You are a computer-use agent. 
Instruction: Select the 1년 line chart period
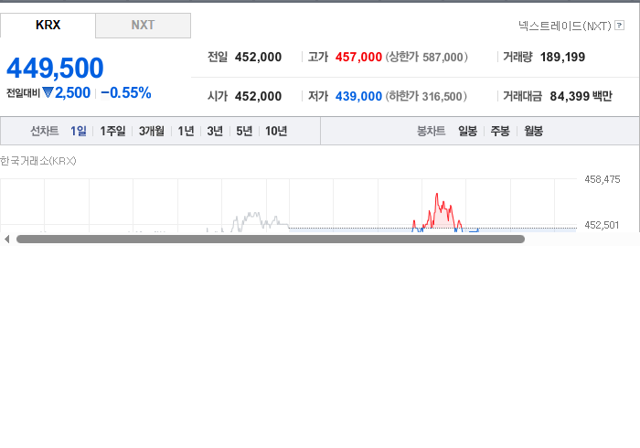(x=186, y=131)
